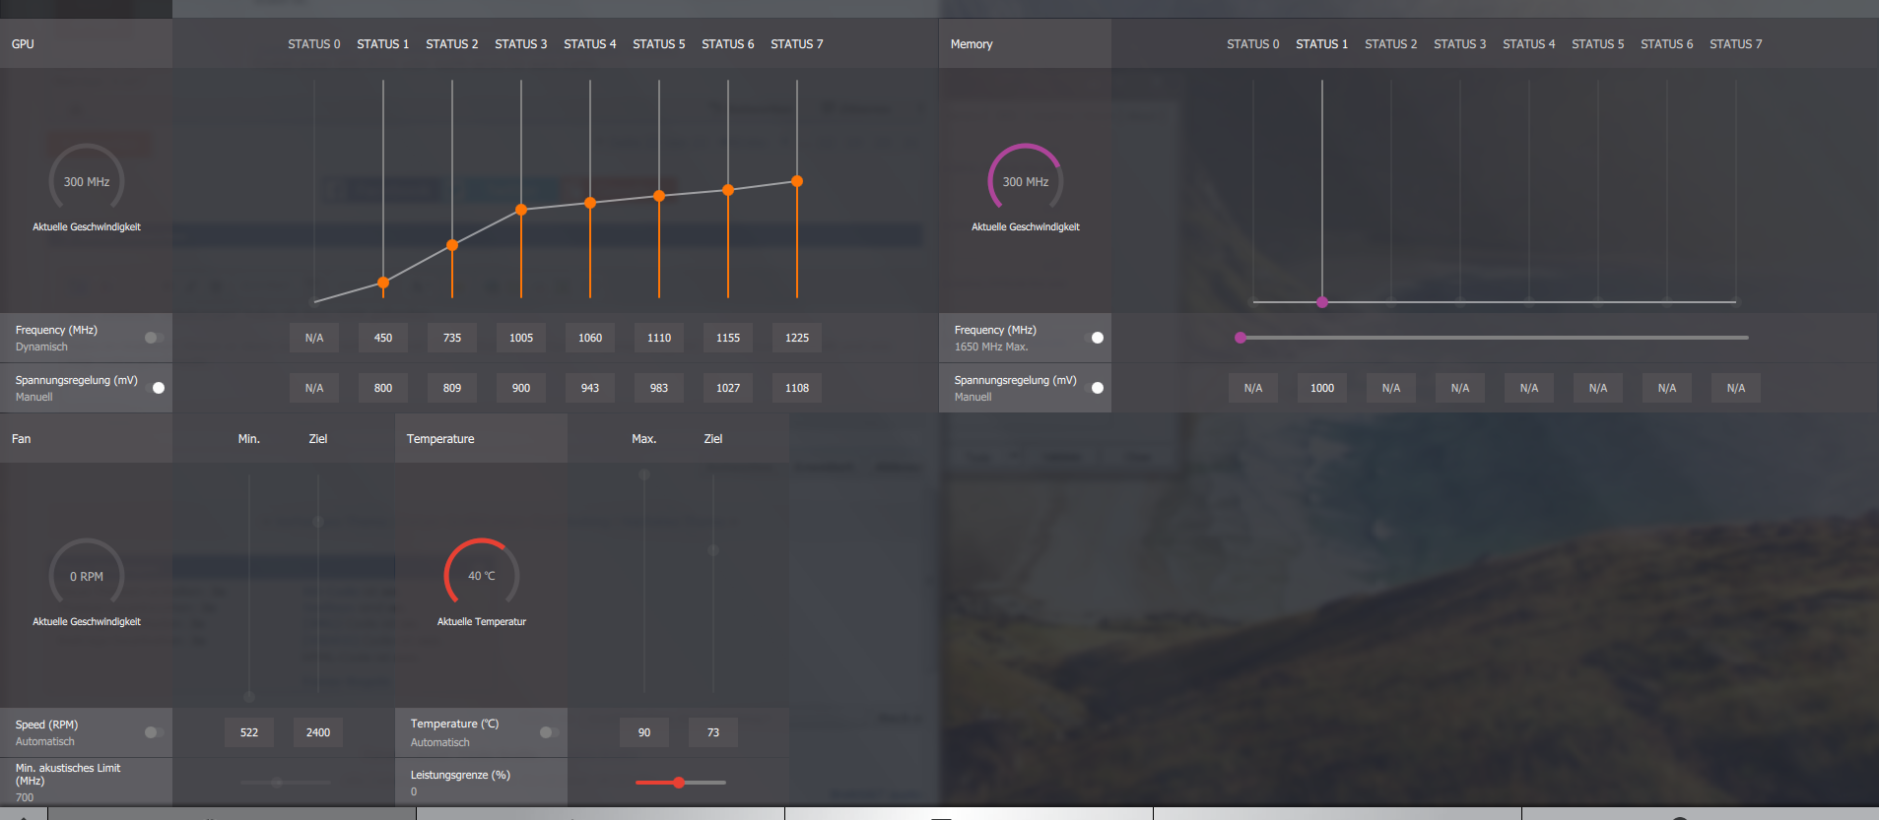Viewport: 1879px width, 820px height.
Task: Click GPU Status 5 orange graph point
Action: pyautogui.click(x=659, y=196)
